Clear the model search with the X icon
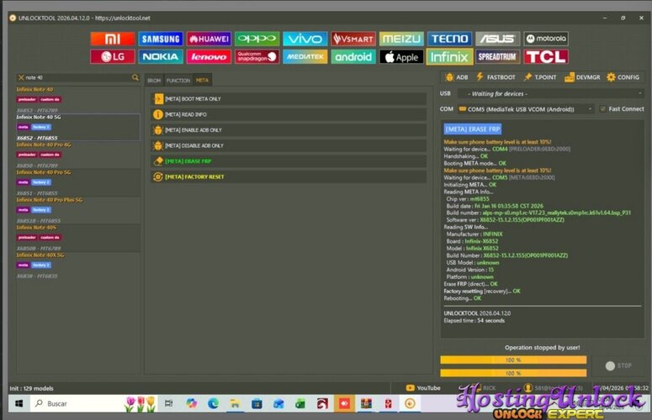Image resolution: width=652 pixels, height=420 pixels. 21,77
